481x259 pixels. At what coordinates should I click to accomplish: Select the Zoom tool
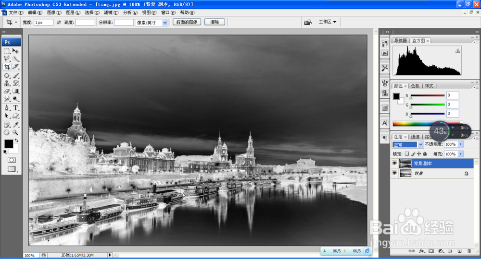pyautogui.click(x=15, y=132)
